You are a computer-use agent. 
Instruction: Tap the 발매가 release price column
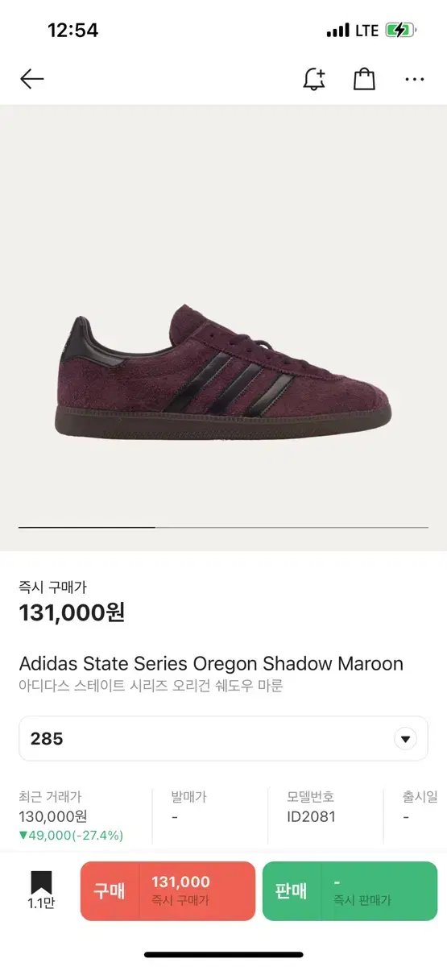click(188, 807)
